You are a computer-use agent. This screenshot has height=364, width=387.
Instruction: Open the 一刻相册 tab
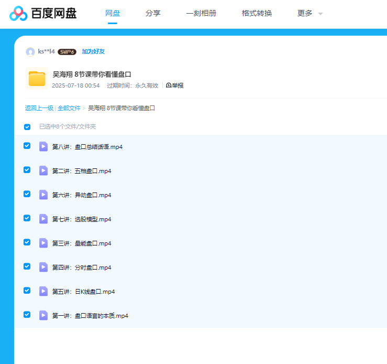(201, 14)
